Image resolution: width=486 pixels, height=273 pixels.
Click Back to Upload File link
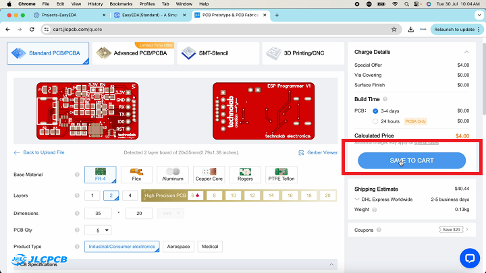click(x=39, y=152)
